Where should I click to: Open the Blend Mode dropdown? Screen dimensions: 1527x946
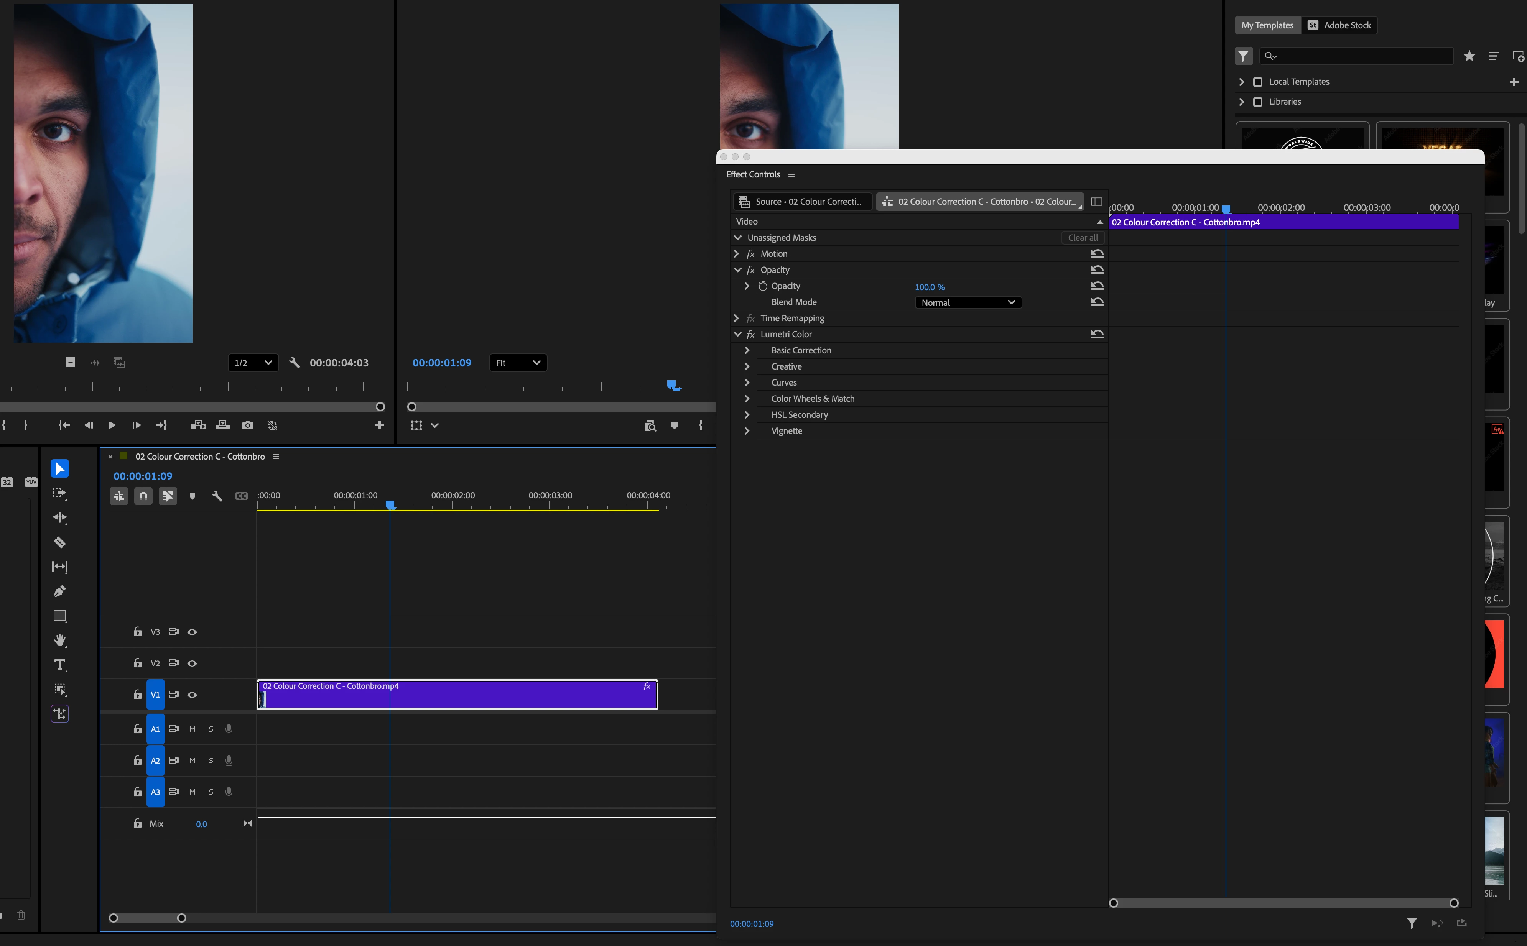pos(968,302)
